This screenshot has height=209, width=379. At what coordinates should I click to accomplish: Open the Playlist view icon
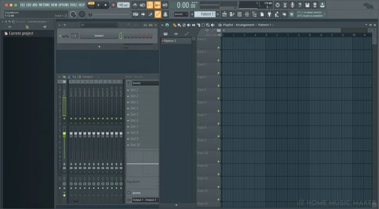224,14
